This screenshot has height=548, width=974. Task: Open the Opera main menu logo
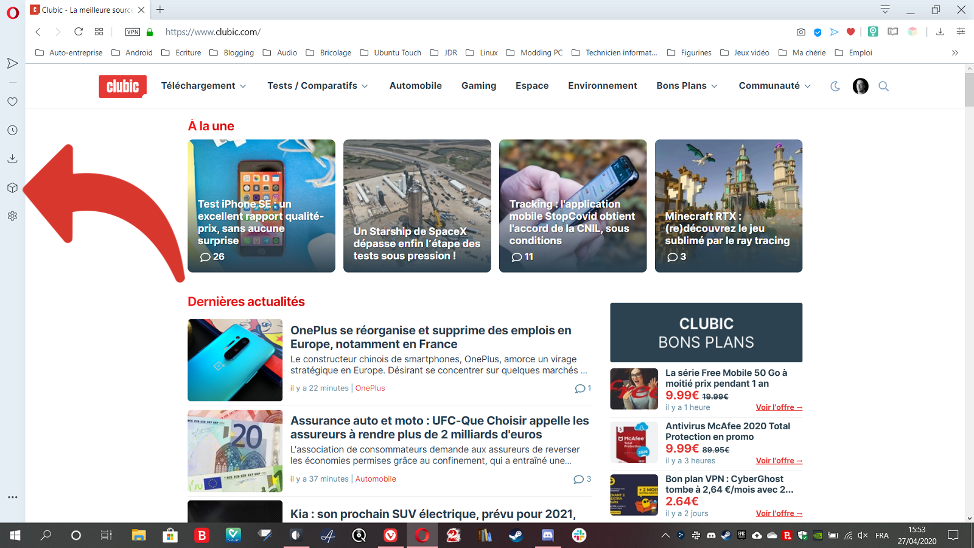point(13,13)
